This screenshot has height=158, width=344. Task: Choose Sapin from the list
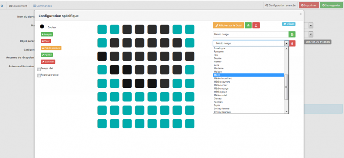[249, 105]
